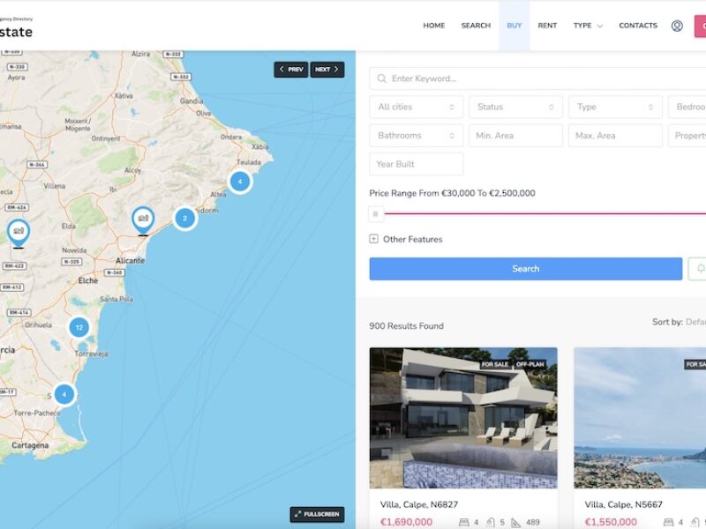The height and width of the screenshot is (529, 706).
Task: Expand the map to fullscreen
Action: 317,514
